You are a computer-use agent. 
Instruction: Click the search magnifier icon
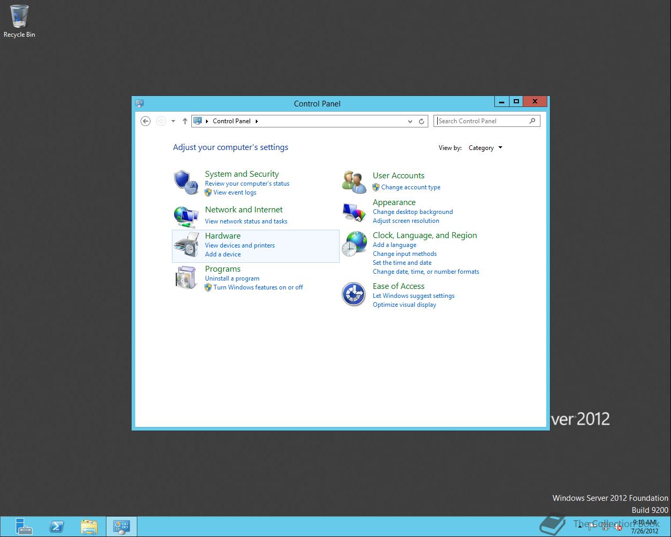point(532,121)
